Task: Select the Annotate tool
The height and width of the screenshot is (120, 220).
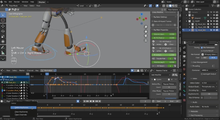Action: (3, 47)
